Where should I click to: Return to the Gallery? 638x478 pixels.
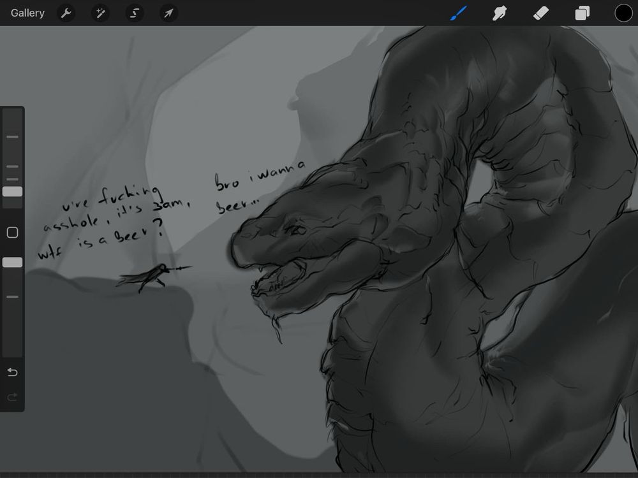click(x=27, y=13)
